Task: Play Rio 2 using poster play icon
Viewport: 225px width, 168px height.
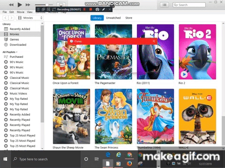Action: click(x=184, y=74)
